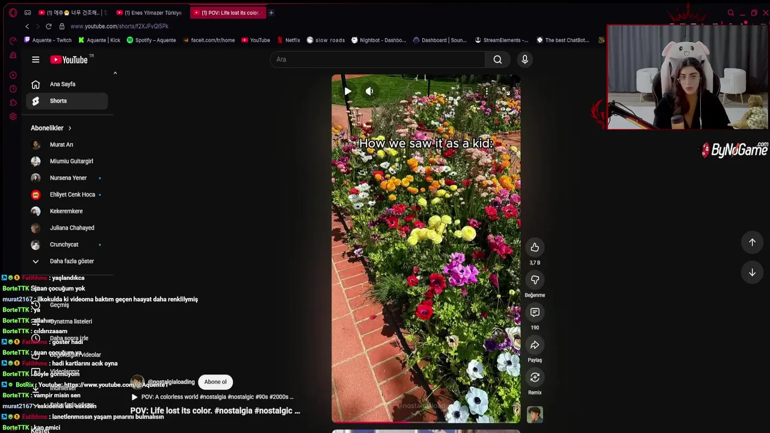The width and height of the screenshot is (770, 433).
Task: Open the faceit.com/tr/home bookmark
Action: pyautogui.click(x=208, y=40)
